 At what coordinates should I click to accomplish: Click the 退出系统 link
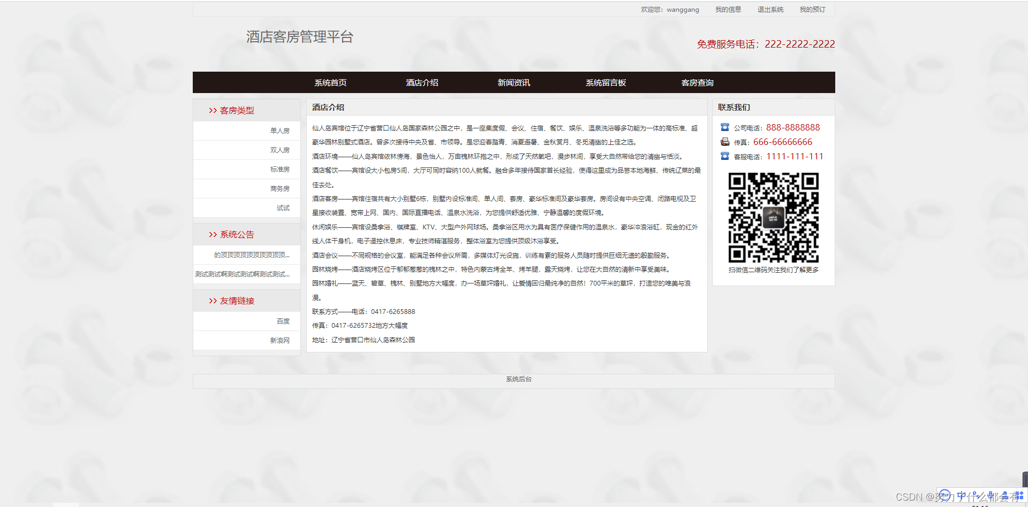tap(770, 10)
